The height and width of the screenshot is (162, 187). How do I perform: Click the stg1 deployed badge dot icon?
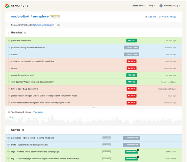click(138, 150)
